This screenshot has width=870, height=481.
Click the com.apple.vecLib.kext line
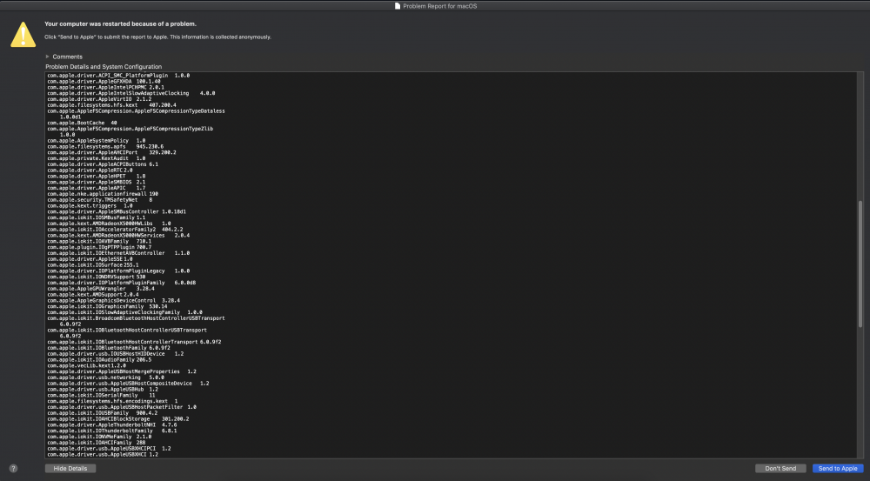[x=86, y=365]
